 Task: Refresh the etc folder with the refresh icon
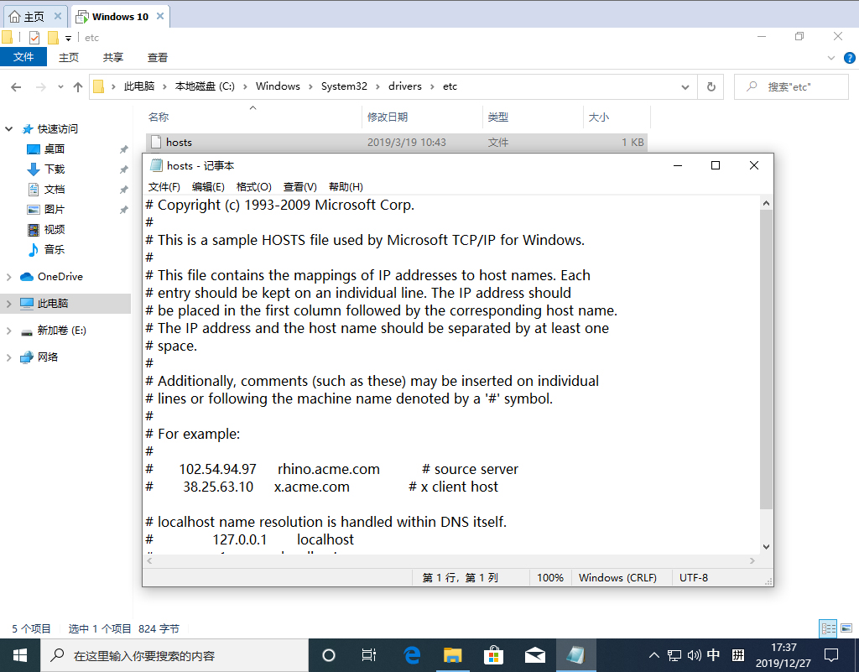coord(710,86)
